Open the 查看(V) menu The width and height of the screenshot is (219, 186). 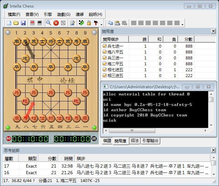coord(32,14)
